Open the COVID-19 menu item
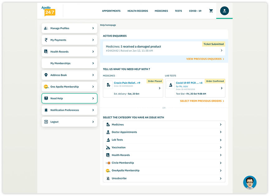 click(x=195, y=11)
